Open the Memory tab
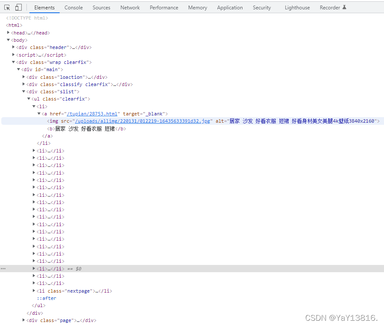The image size is (384, 325). [x=197, y=8]
